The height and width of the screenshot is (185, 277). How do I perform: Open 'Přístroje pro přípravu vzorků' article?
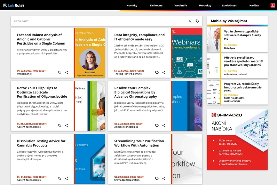coord(243,61)
